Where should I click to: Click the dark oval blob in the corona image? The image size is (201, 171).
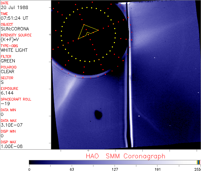click(x=98, y=114)
